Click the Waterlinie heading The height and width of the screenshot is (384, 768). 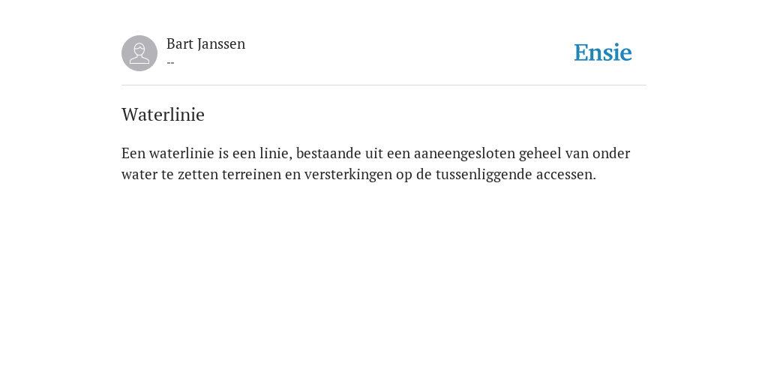[163, 115]
